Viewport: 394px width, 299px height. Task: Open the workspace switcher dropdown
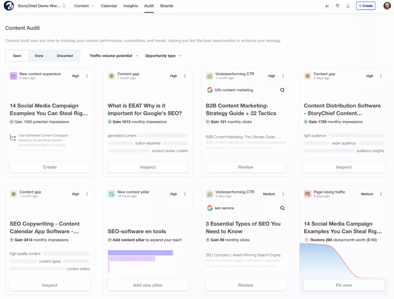pyautogui.click(x=42, y=6)
